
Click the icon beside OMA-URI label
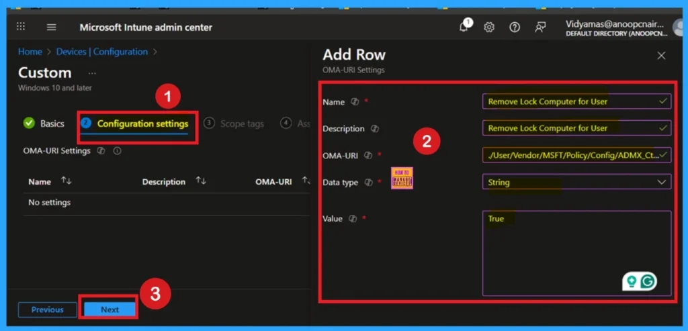368,156
